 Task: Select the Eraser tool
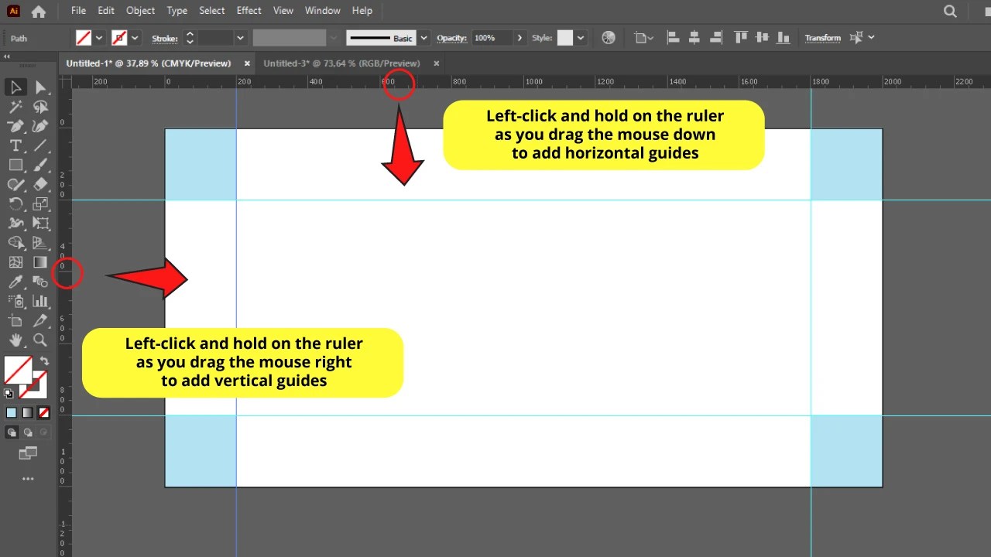coord(40,184)
